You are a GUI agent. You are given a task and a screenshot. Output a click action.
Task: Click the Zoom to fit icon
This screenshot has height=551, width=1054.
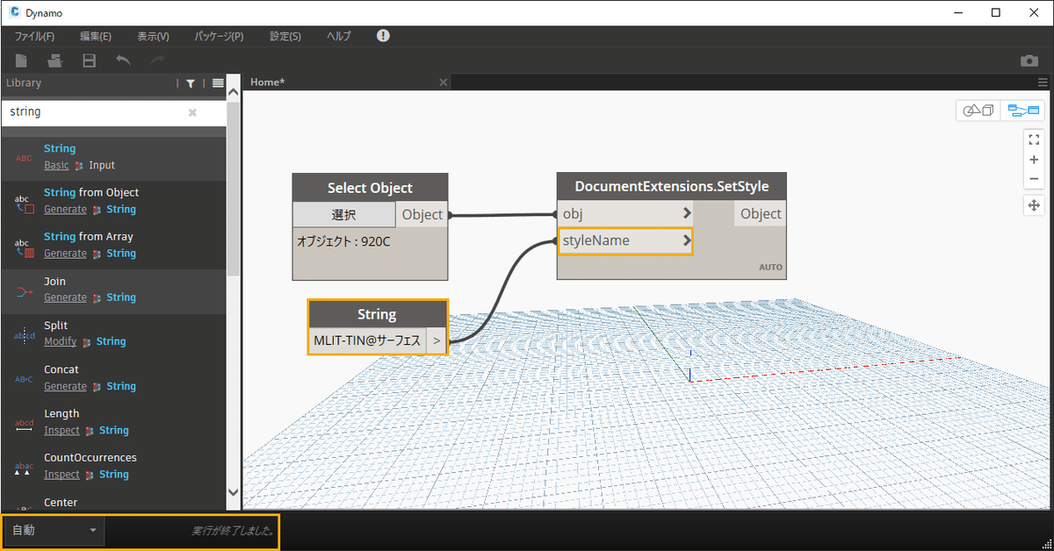[x=1034, y=139]
